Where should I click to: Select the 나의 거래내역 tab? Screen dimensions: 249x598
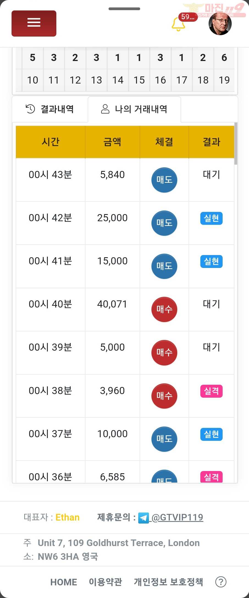point(134,109)
